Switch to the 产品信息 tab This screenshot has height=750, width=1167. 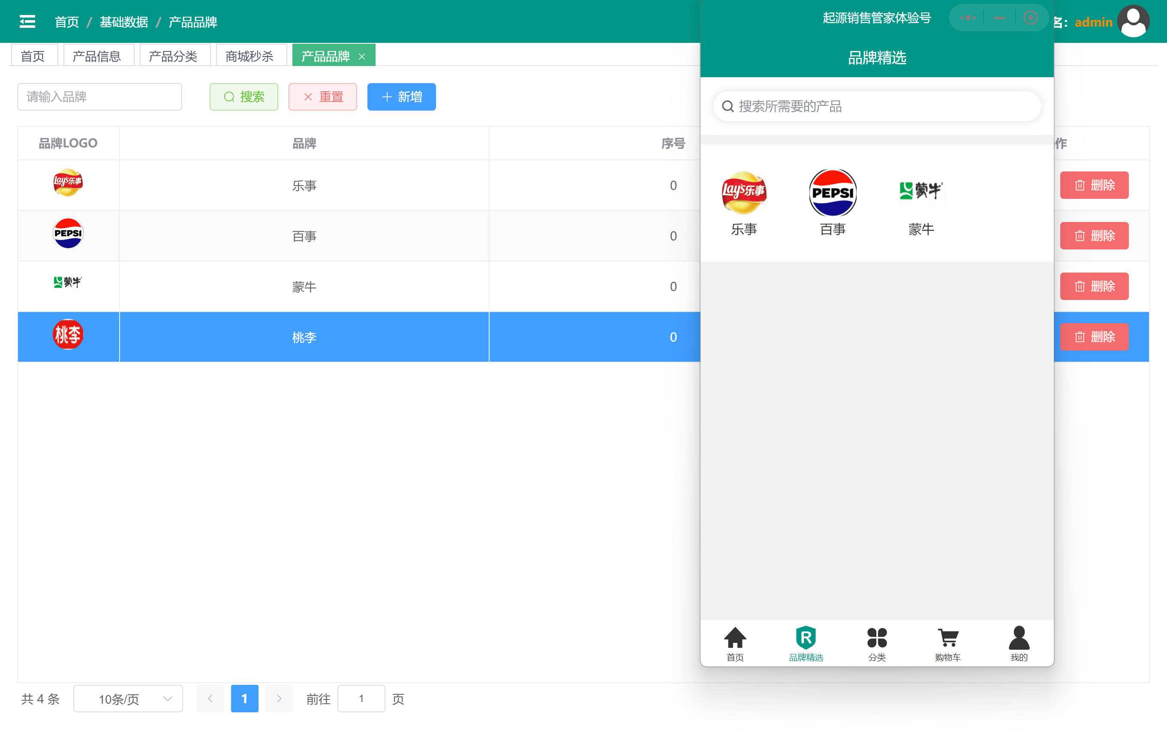click(96, 56)
